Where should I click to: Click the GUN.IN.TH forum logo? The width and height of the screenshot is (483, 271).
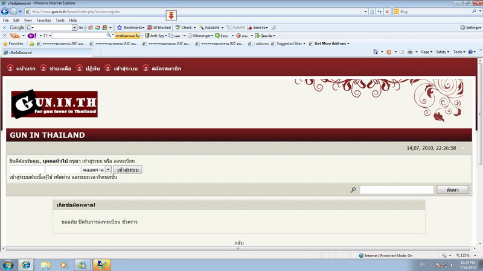click(x=54, y=104)
